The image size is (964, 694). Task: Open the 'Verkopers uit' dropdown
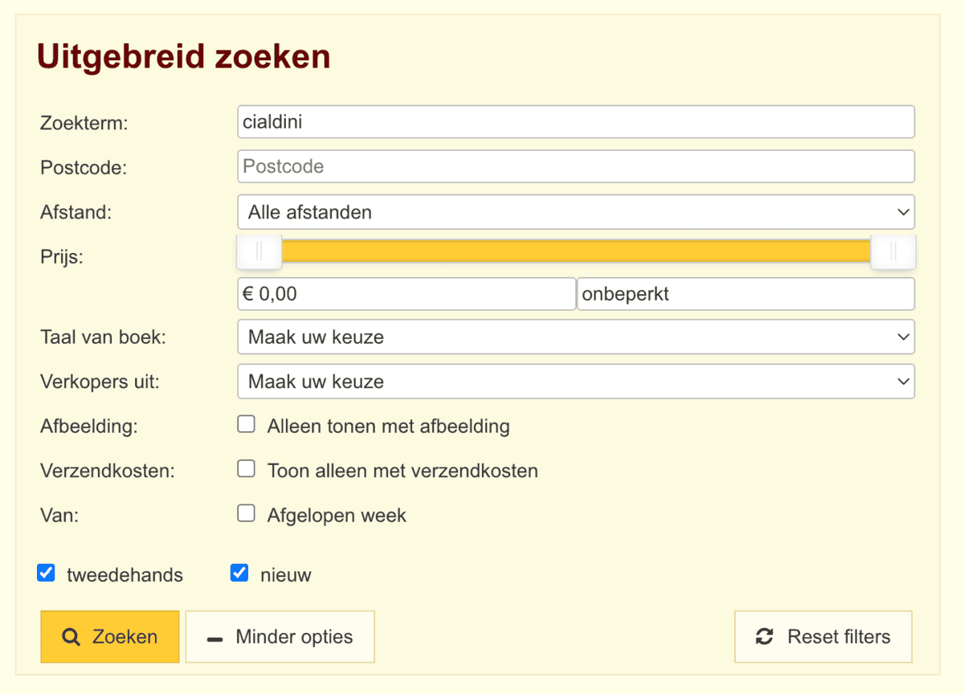point(576,382)
